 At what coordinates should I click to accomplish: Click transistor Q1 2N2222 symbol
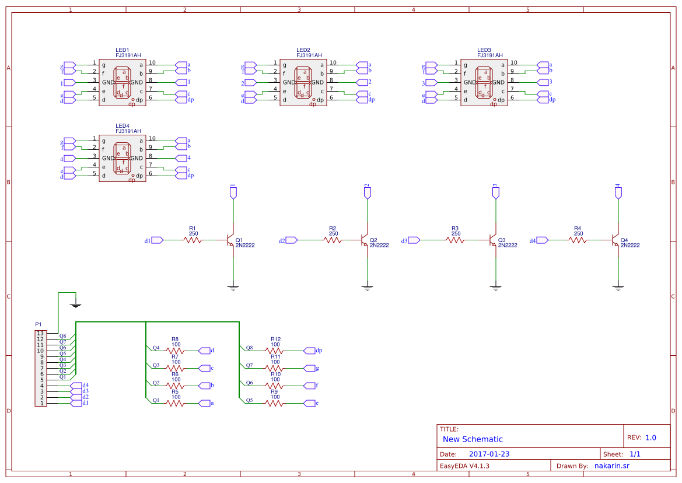(x=231, y=241)
